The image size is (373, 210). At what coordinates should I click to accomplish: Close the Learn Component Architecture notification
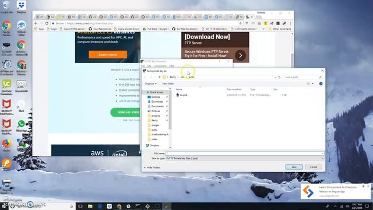click(x=368, y=186)
